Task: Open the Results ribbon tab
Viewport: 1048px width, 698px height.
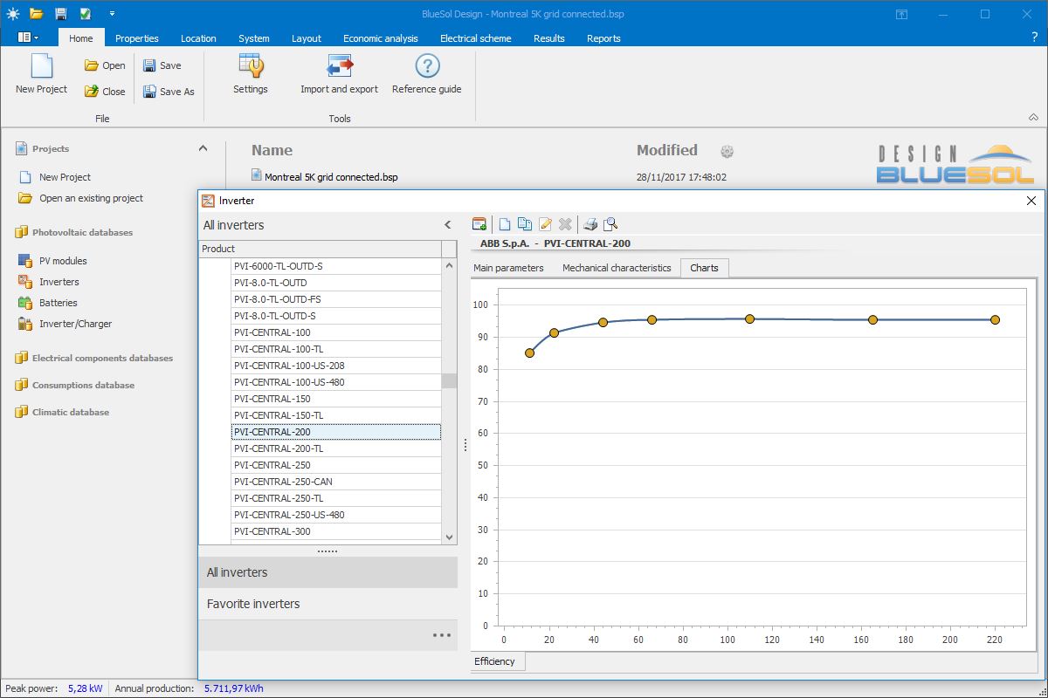Action: click(x=549, y=38)
